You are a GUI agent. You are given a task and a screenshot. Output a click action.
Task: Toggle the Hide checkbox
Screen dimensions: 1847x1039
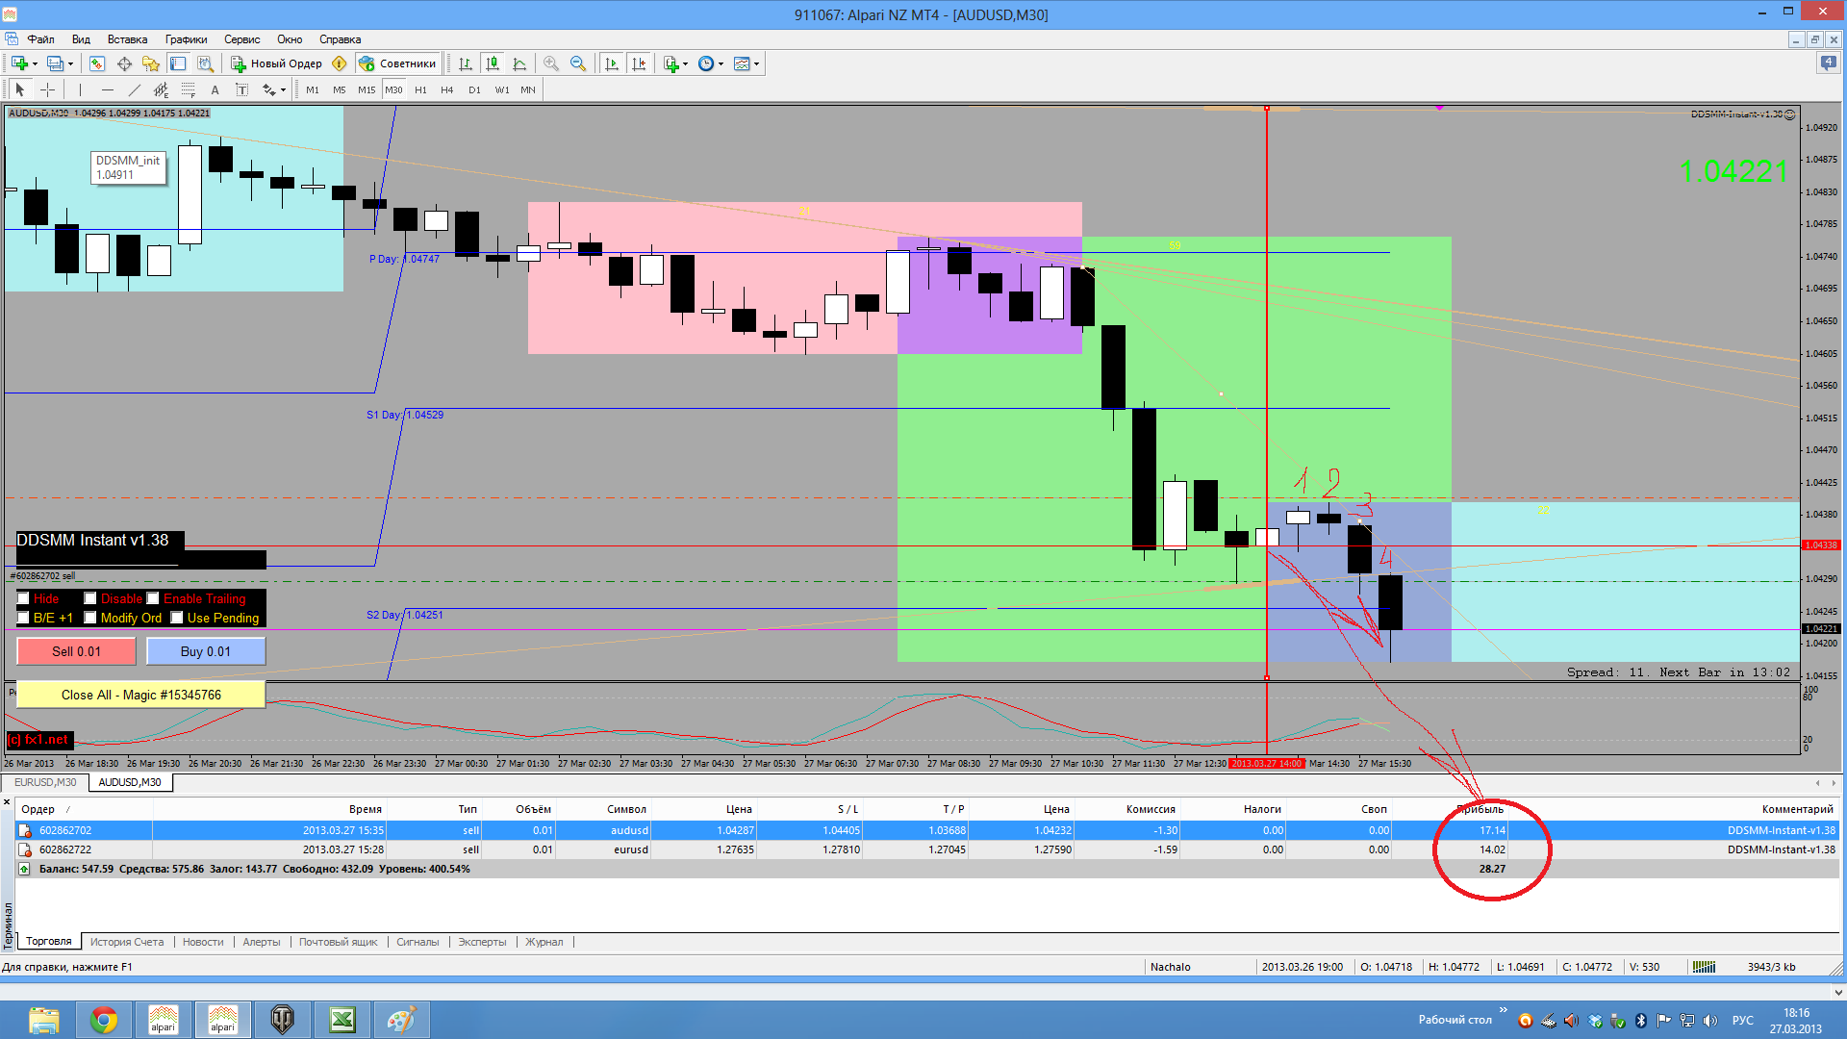tap(23, 598)
